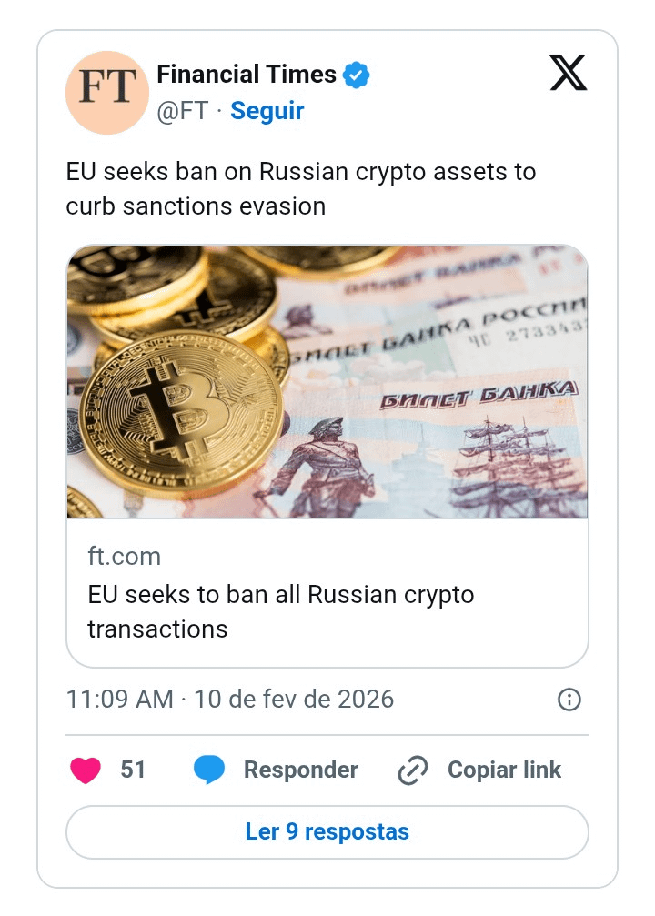Click the ft.com domain label

124,556
